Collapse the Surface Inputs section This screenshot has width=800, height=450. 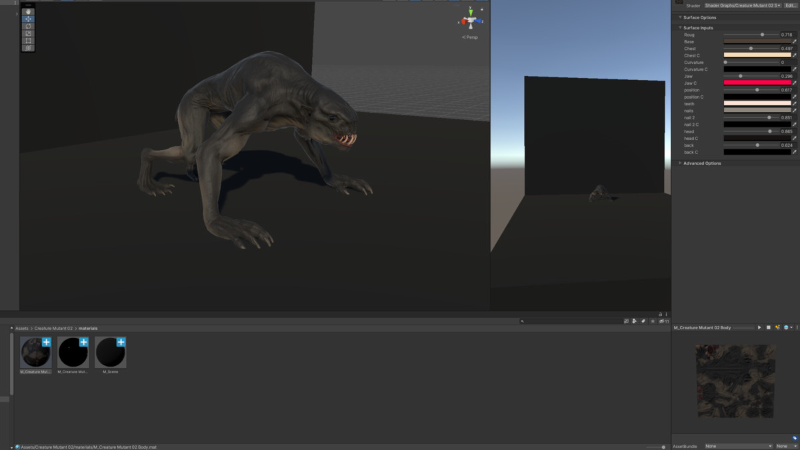tap(680, 28)
